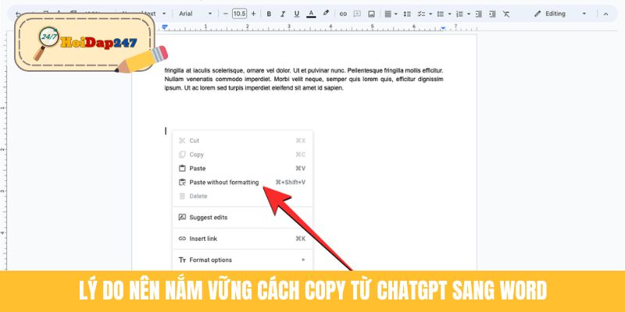Choose Copy in the context menu

pyautogui.click(x=242, y=154)
